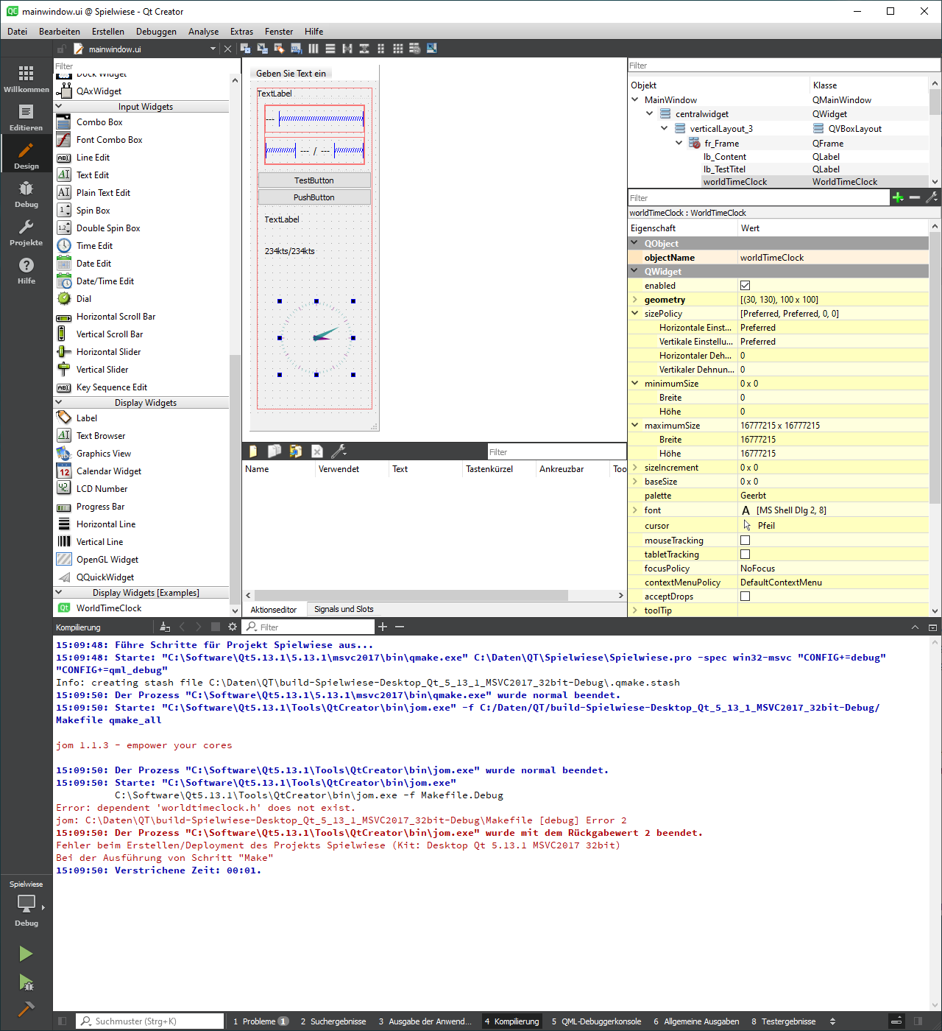Apply vertical layout toolbar icon
This screenshot has width=942, height=1031.
(330, 49)
